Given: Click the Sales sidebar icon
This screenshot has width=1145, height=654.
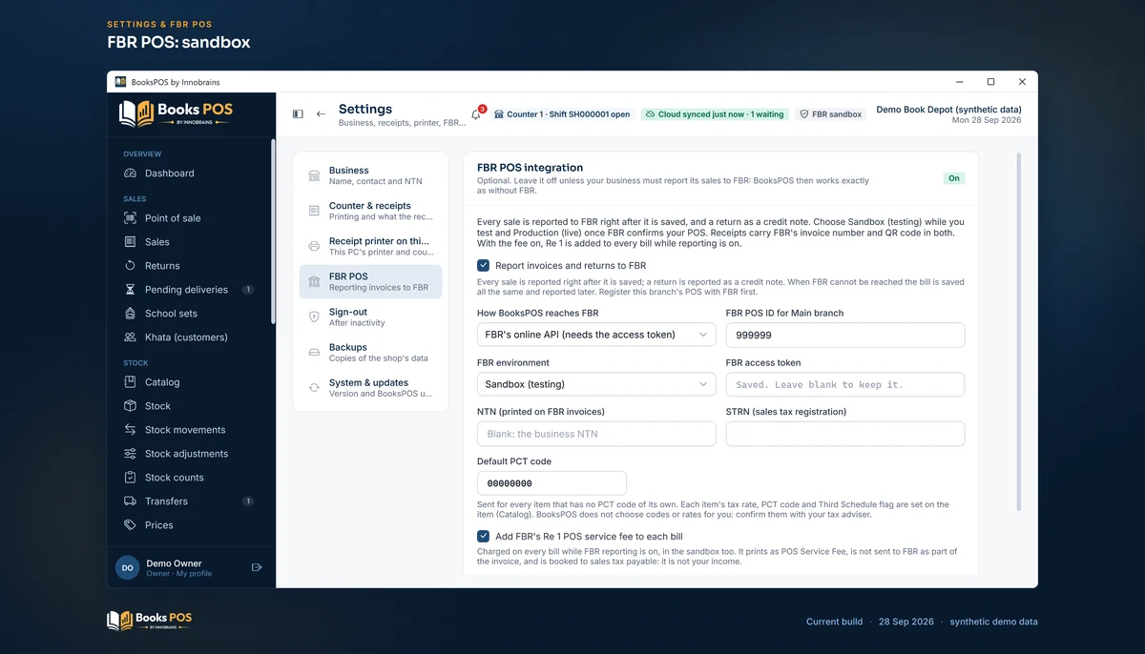Looking at the screenshot, I should [131, 242].
